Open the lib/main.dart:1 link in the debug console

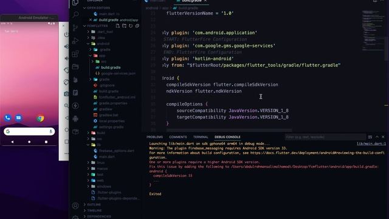[371, 144]
